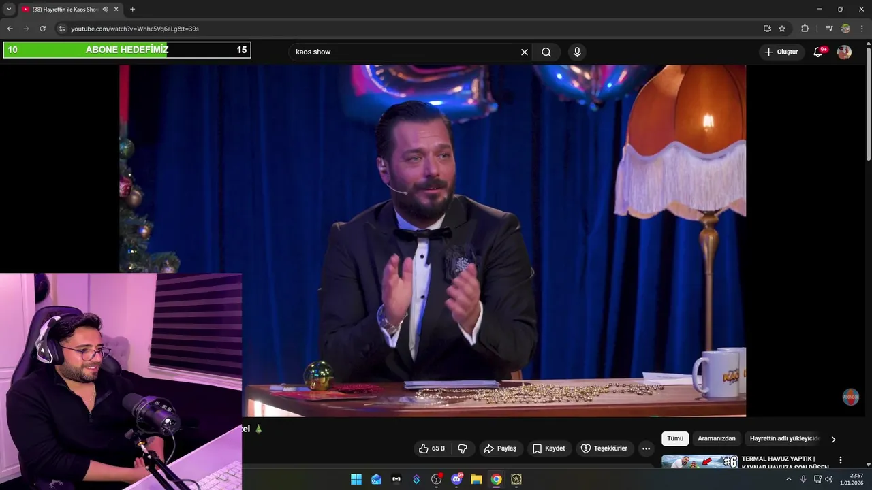872x490 pixels.
Task: Share the video with Paylaş
Action: coord(500,448)
